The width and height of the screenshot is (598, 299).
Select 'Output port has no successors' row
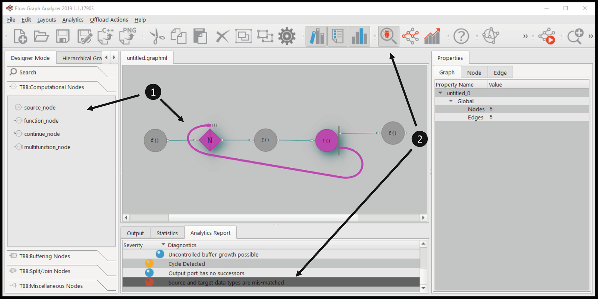(271, 273)
